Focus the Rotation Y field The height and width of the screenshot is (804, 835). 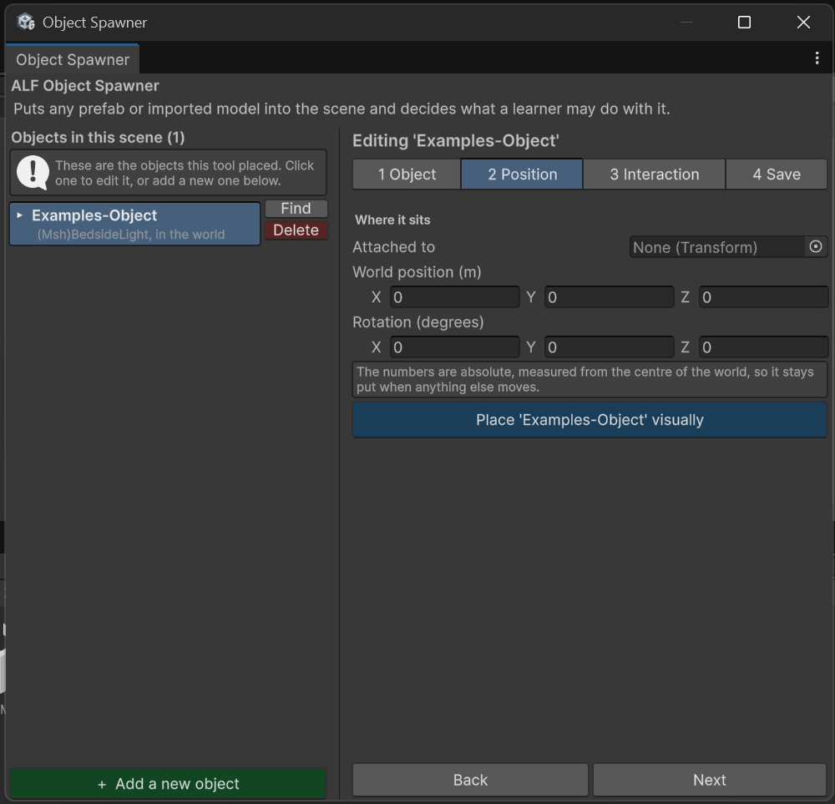coord(610,347)
